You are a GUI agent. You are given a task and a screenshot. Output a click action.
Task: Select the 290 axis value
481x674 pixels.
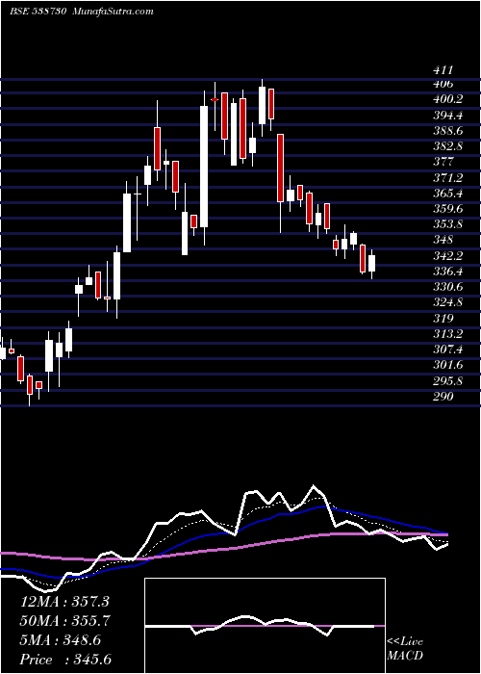(444, 396)
